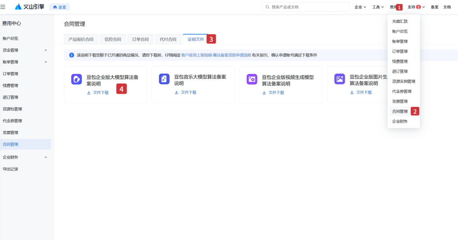
Task: Click the 豆包企业版图片生成 card image icon
Action: pyautogui.click(x=340, y=79)
